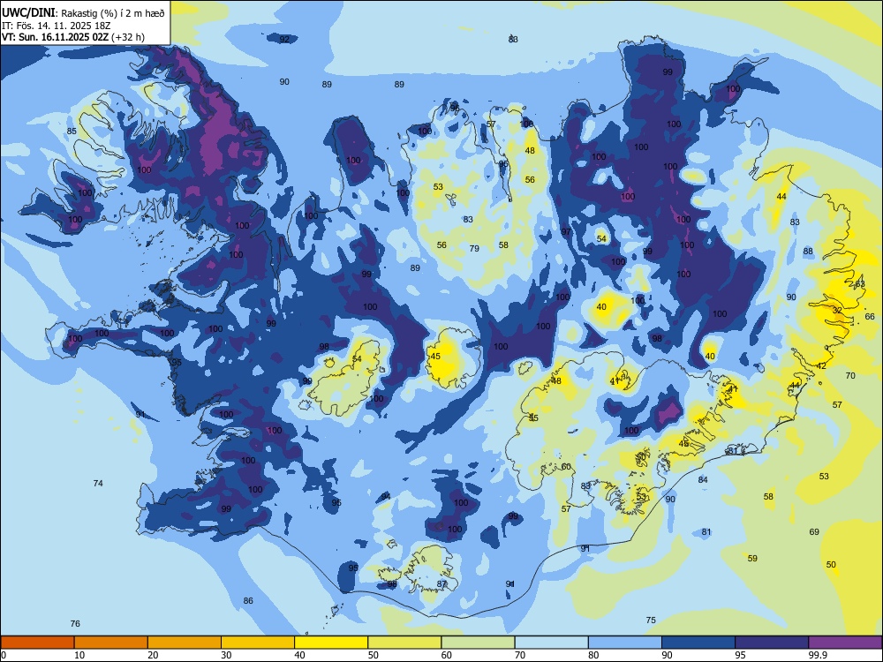The width and height of the screenshot is (883, 662).
Task: Click the value 79 in north-central Iceland
Action: pos(474,248)
